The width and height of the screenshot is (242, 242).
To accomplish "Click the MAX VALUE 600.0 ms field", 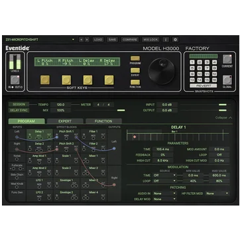I will (x=219, y=175).
